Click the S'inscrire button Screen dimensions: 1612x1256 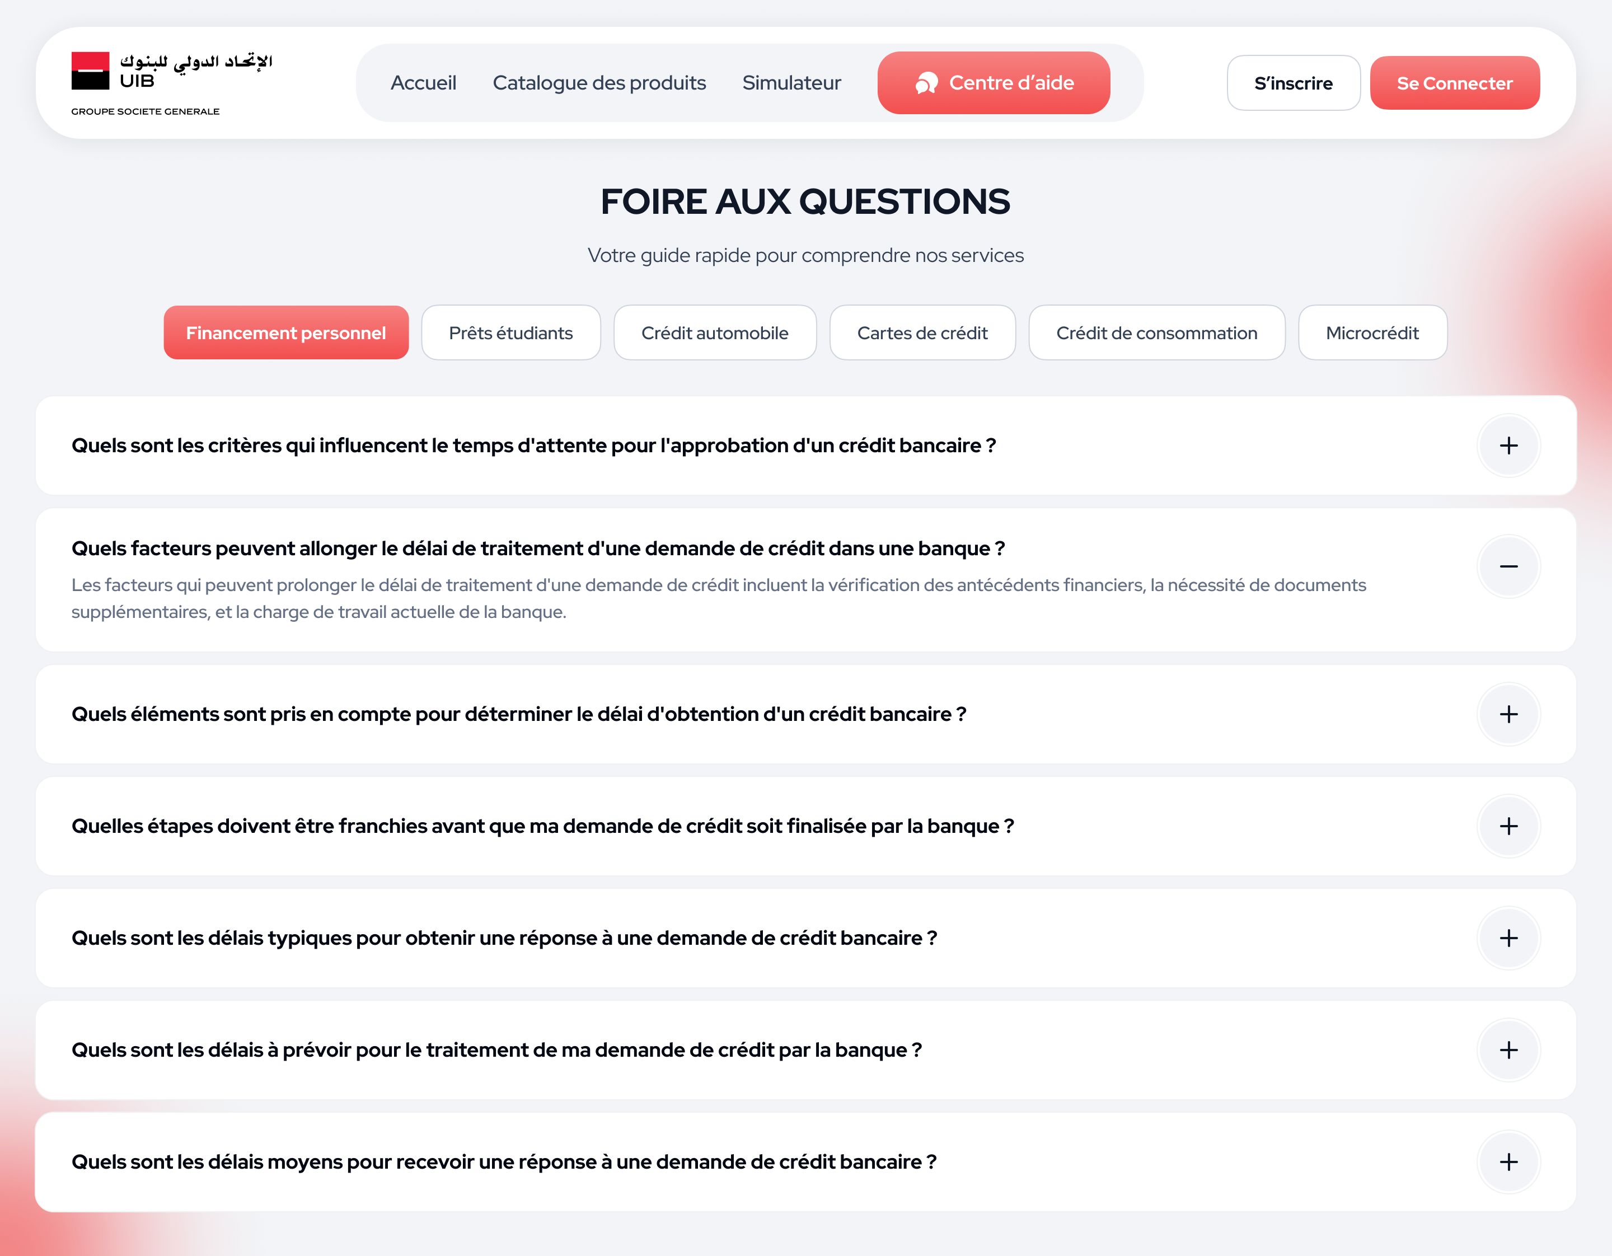point(1293,83)
